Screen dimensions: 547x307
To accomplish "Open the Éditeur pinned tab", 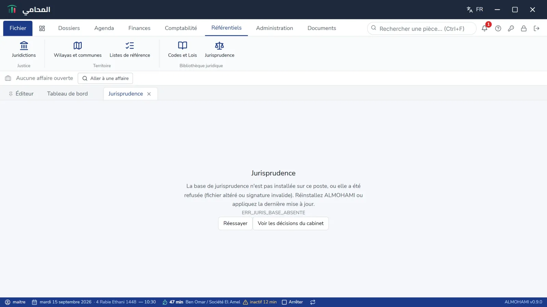I will pyautogui.click(x=21, y=94).
